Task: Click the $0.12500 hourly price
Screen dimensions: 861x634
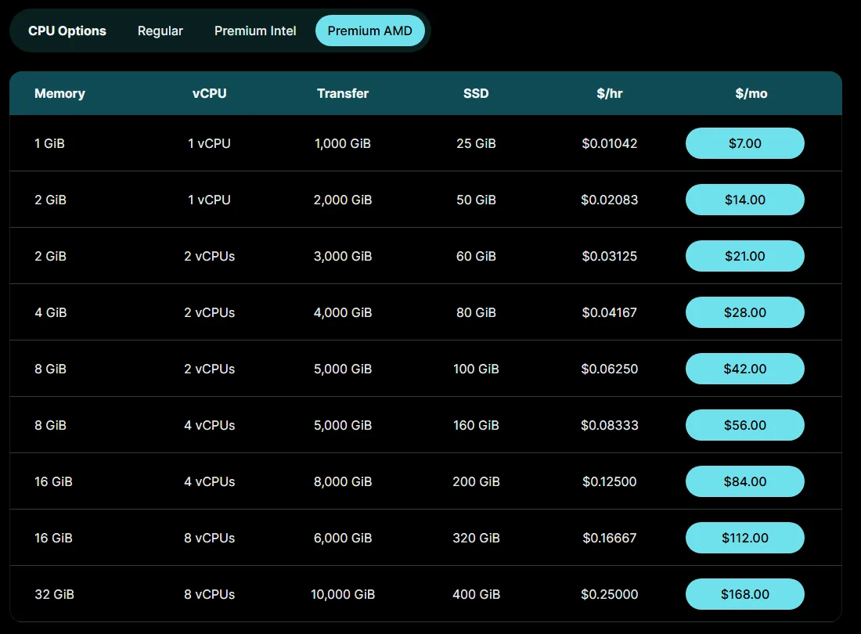Action: point(610,481)
